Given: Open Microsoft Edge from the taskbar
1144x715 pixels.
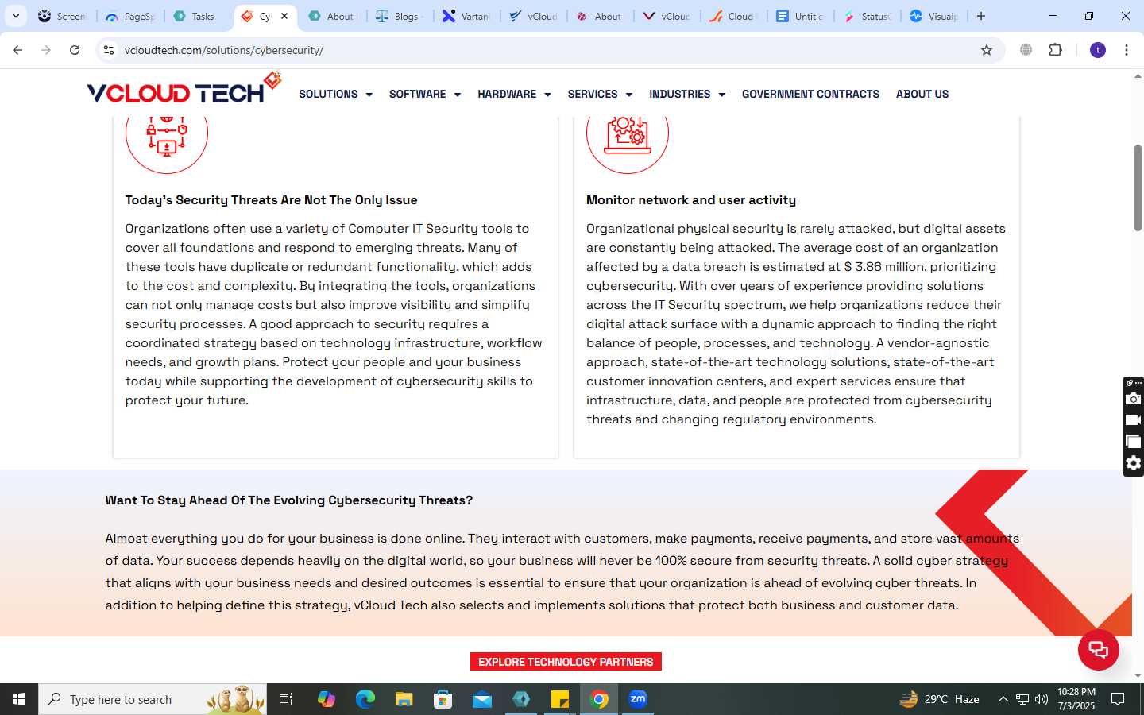Looking at the screenshot, I should [365, 699].
